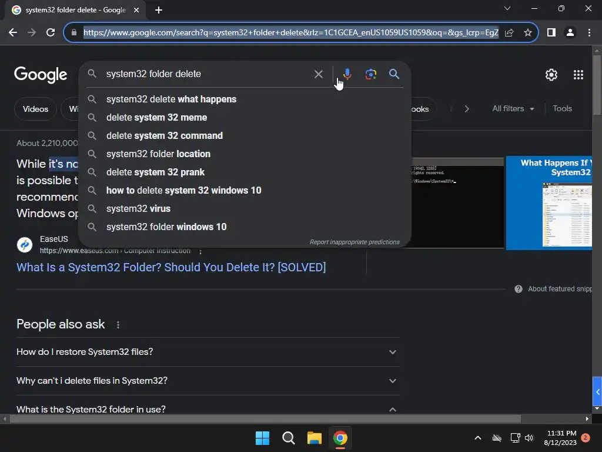The width and height of the screenshot is (602, 452).
Task: Open 'What Happens If' blue thumbnail
Action: pyautogui.click(x=549, y=203)
